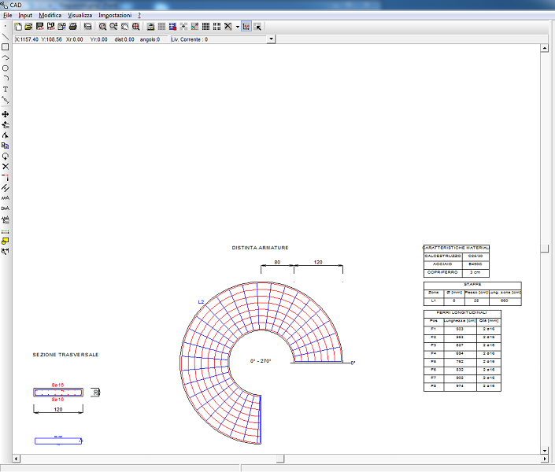Select the red corner trim tool
Screen dimensions: 555x472
coord(6,177)
